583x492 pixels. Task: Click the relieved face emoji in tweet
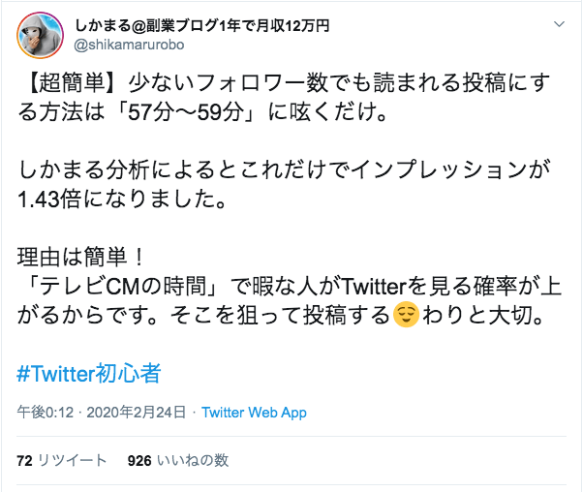(x=406, y=315)
